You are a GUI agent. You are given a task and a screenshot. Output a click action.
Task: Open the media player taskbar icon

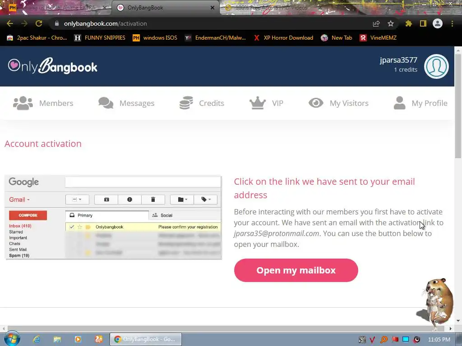(x=78, y=339)
